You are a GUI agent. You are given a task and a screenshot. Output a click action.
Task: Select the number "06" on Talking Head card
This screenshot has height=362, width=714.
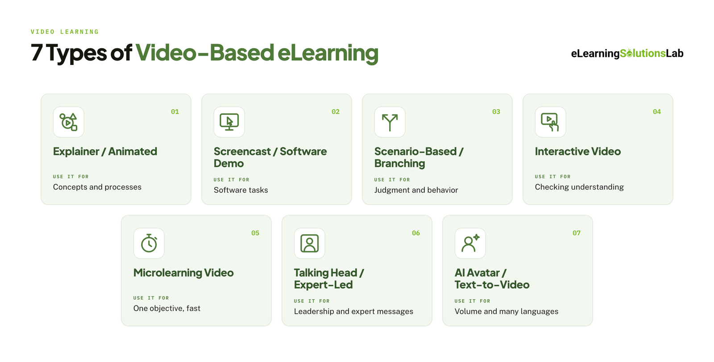(416, 233)
